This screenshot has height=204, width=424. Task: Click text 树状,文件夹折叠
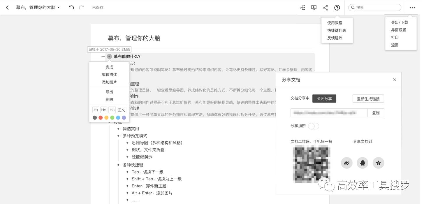click(x=148, y=150)
